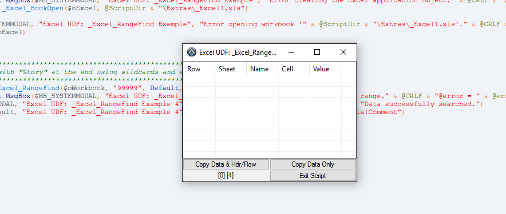The width and height of the screenshot is (506, 214).
Task: Select the Row column header
Action: (x=199, y=69)
